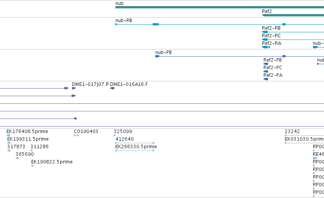Click the 311286 feature label
The width and height of the screenshot is (324, 198).
[40, 147]
